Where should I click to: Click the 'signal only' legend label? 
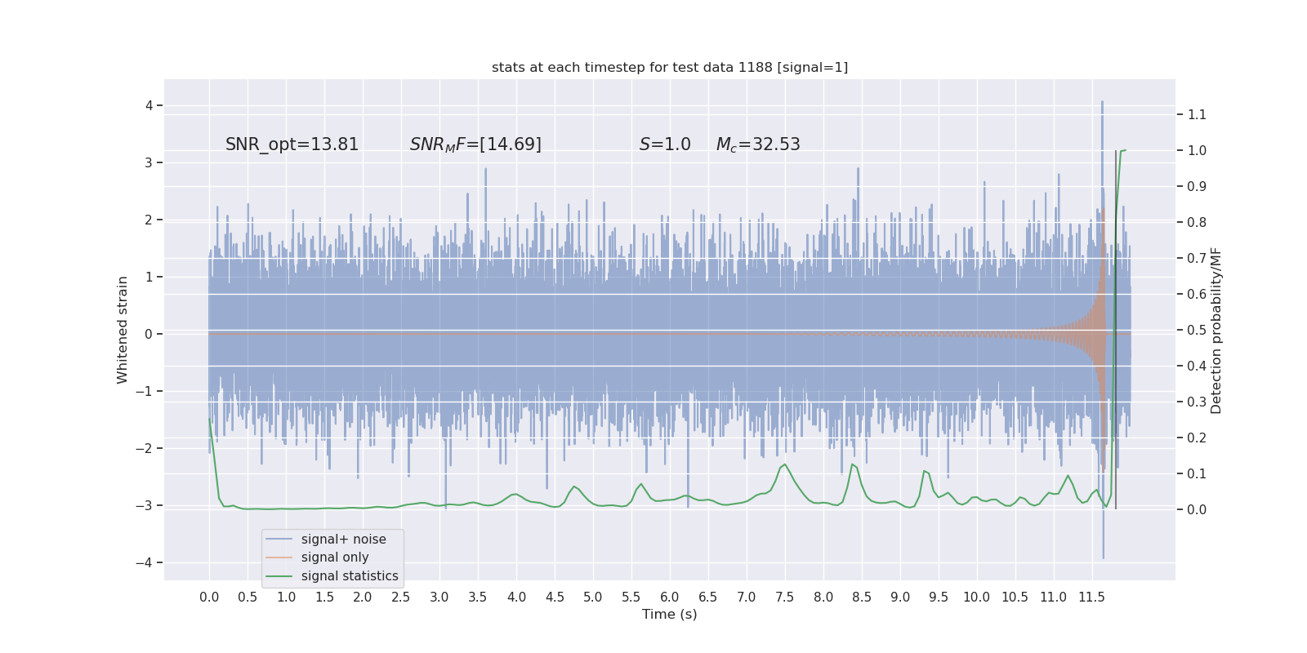tap(335, 557)
